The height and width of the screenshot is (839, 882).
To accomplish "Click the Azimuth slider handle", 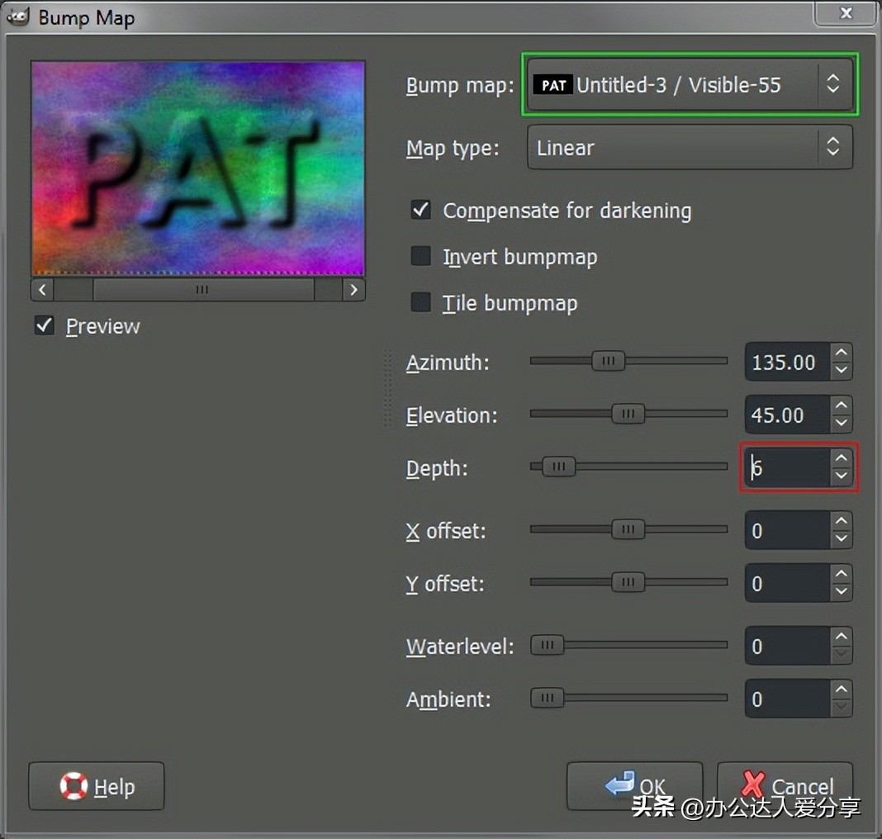I will tap(609, 361).
